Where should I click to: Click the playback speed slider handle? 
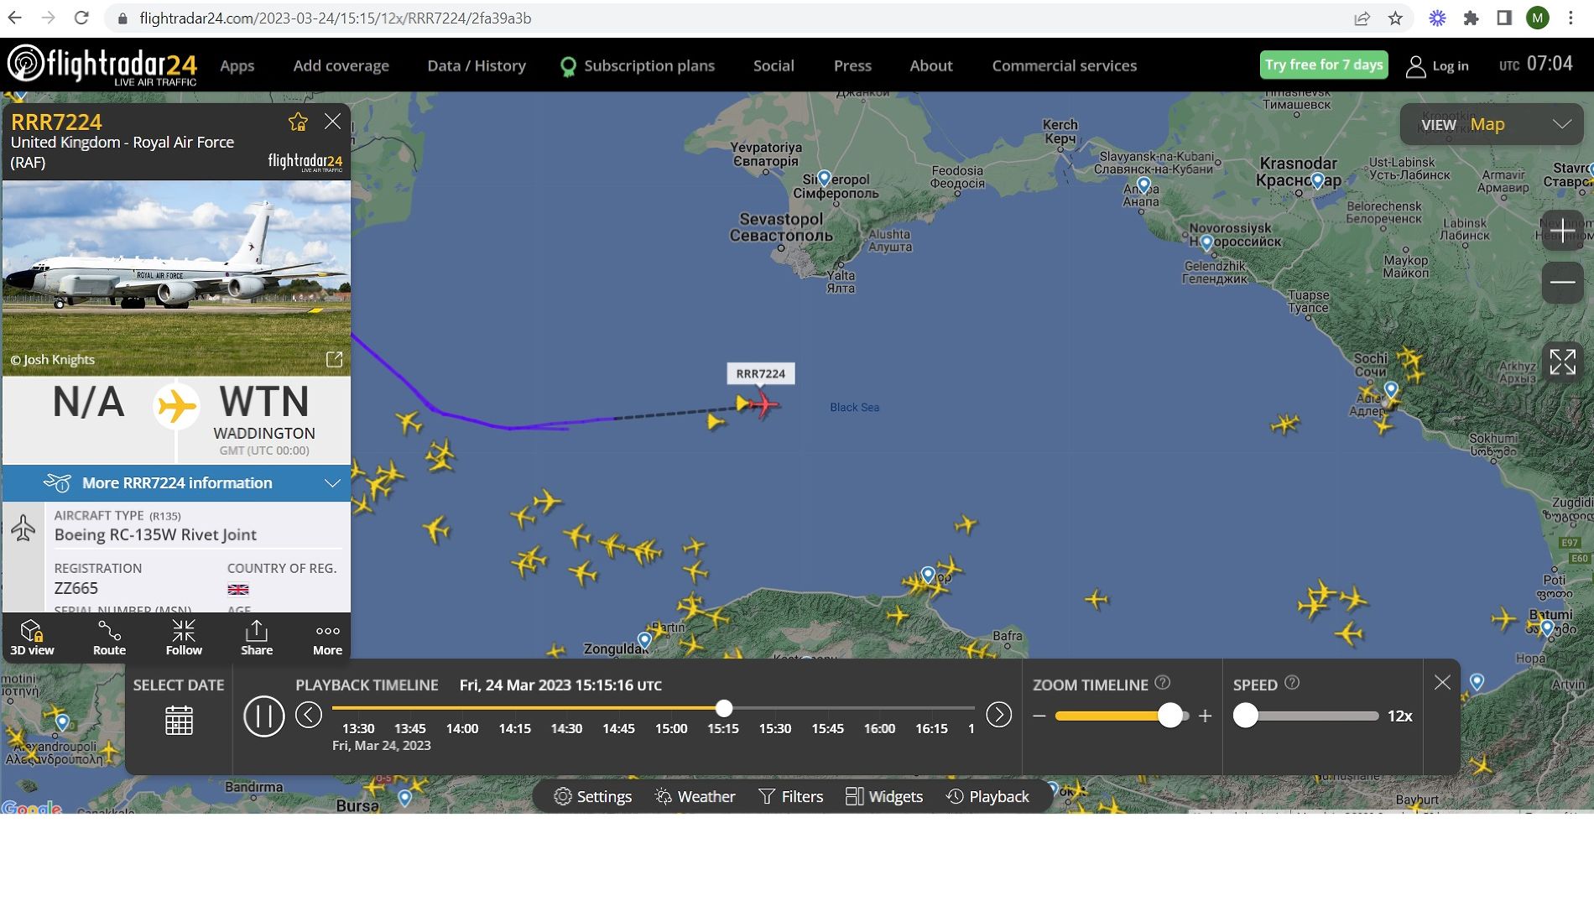point(1246,716)
